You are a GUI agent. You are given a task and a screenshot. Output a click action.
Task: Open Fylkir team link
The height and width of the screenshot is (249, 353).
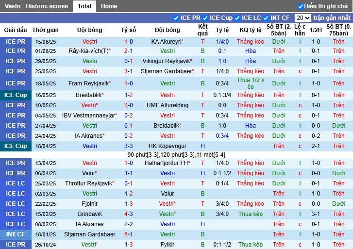point(167,245)
